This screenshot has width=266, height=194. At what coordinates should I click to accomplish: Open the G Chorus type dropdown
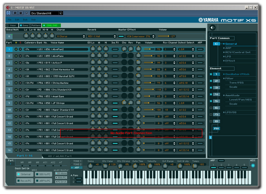[x=71, y=36]
